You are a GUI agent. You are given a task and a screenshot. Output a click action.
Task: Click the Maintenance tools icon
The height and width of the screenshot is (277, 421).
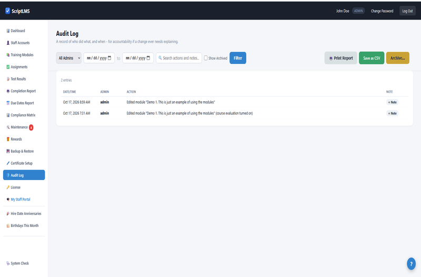tap(8, 127)
